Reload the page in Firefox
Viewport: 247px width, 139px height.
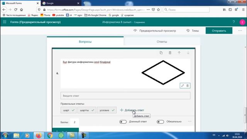15,10
